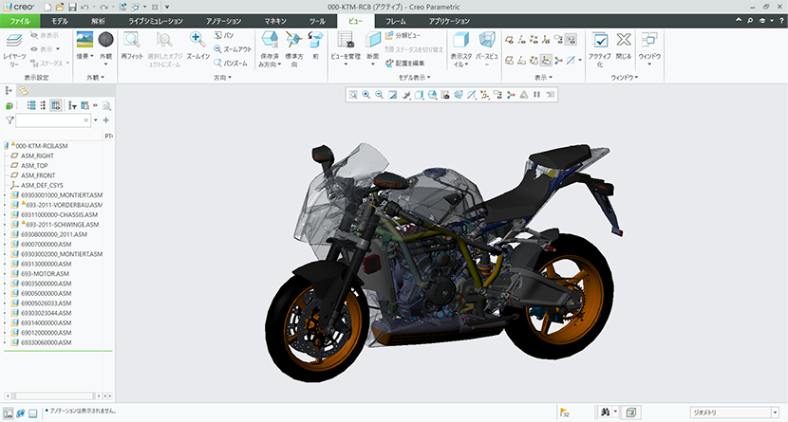Switch to the アプリケーション (Applications) tab
788x422 pixels.
coord(449,21)
